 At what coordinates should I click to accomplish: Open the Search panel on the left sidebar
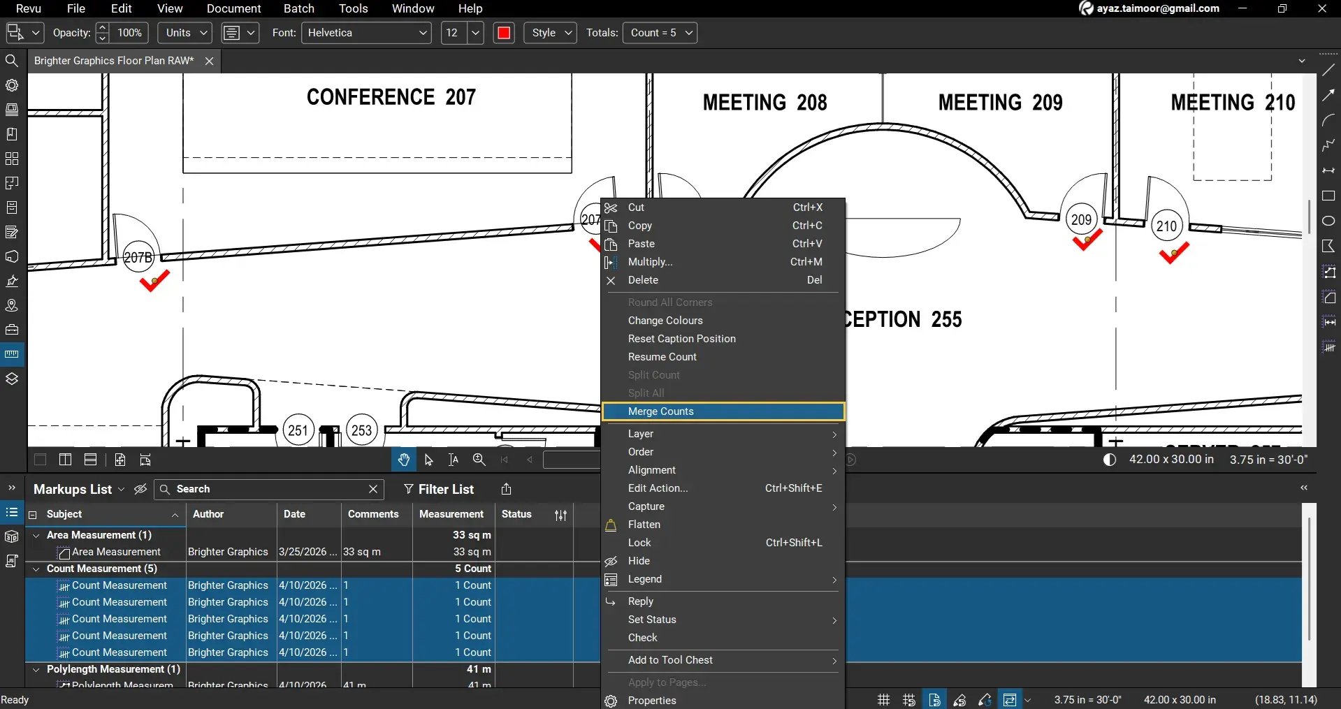point(12,61)
